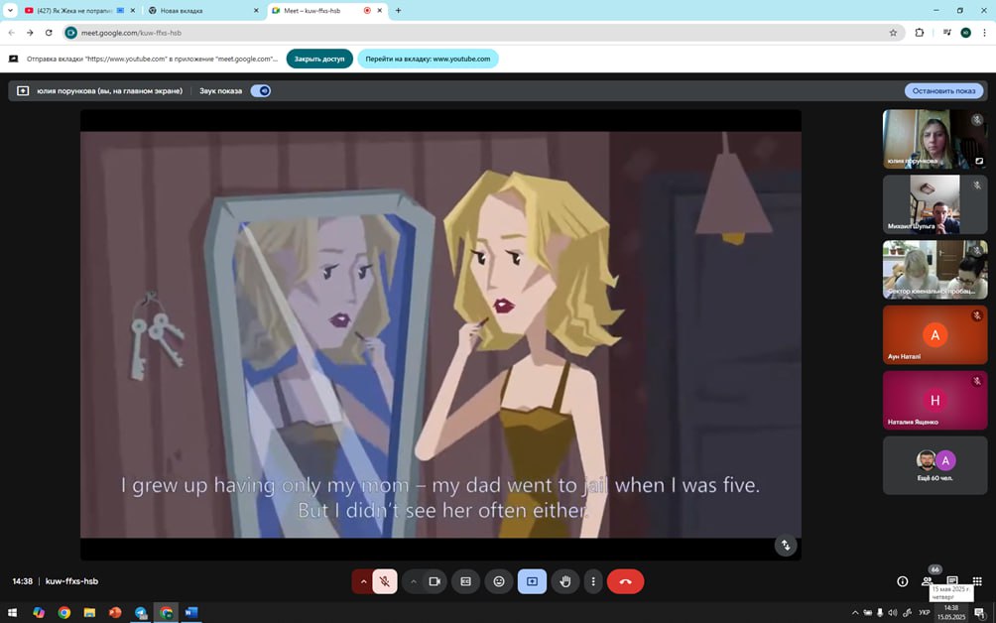This screenshot has width=996, height=623.
Task: Turn on the camera in Meet
Action: tap(435, 581)
